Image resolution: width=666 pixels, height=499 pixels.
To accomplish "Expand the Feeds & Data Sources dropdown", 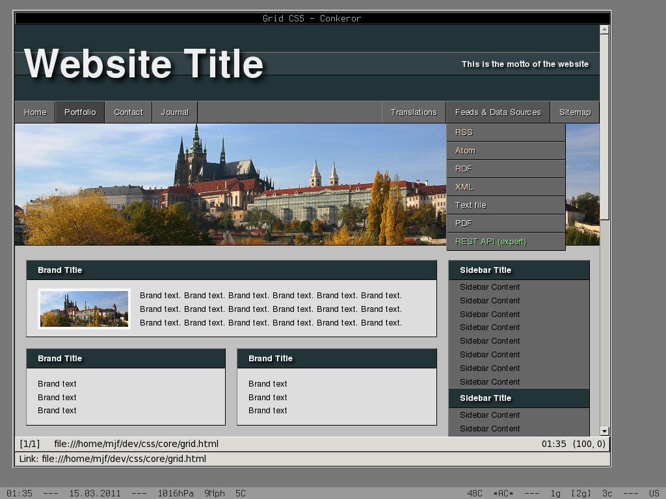I will [x=498, y=112].
